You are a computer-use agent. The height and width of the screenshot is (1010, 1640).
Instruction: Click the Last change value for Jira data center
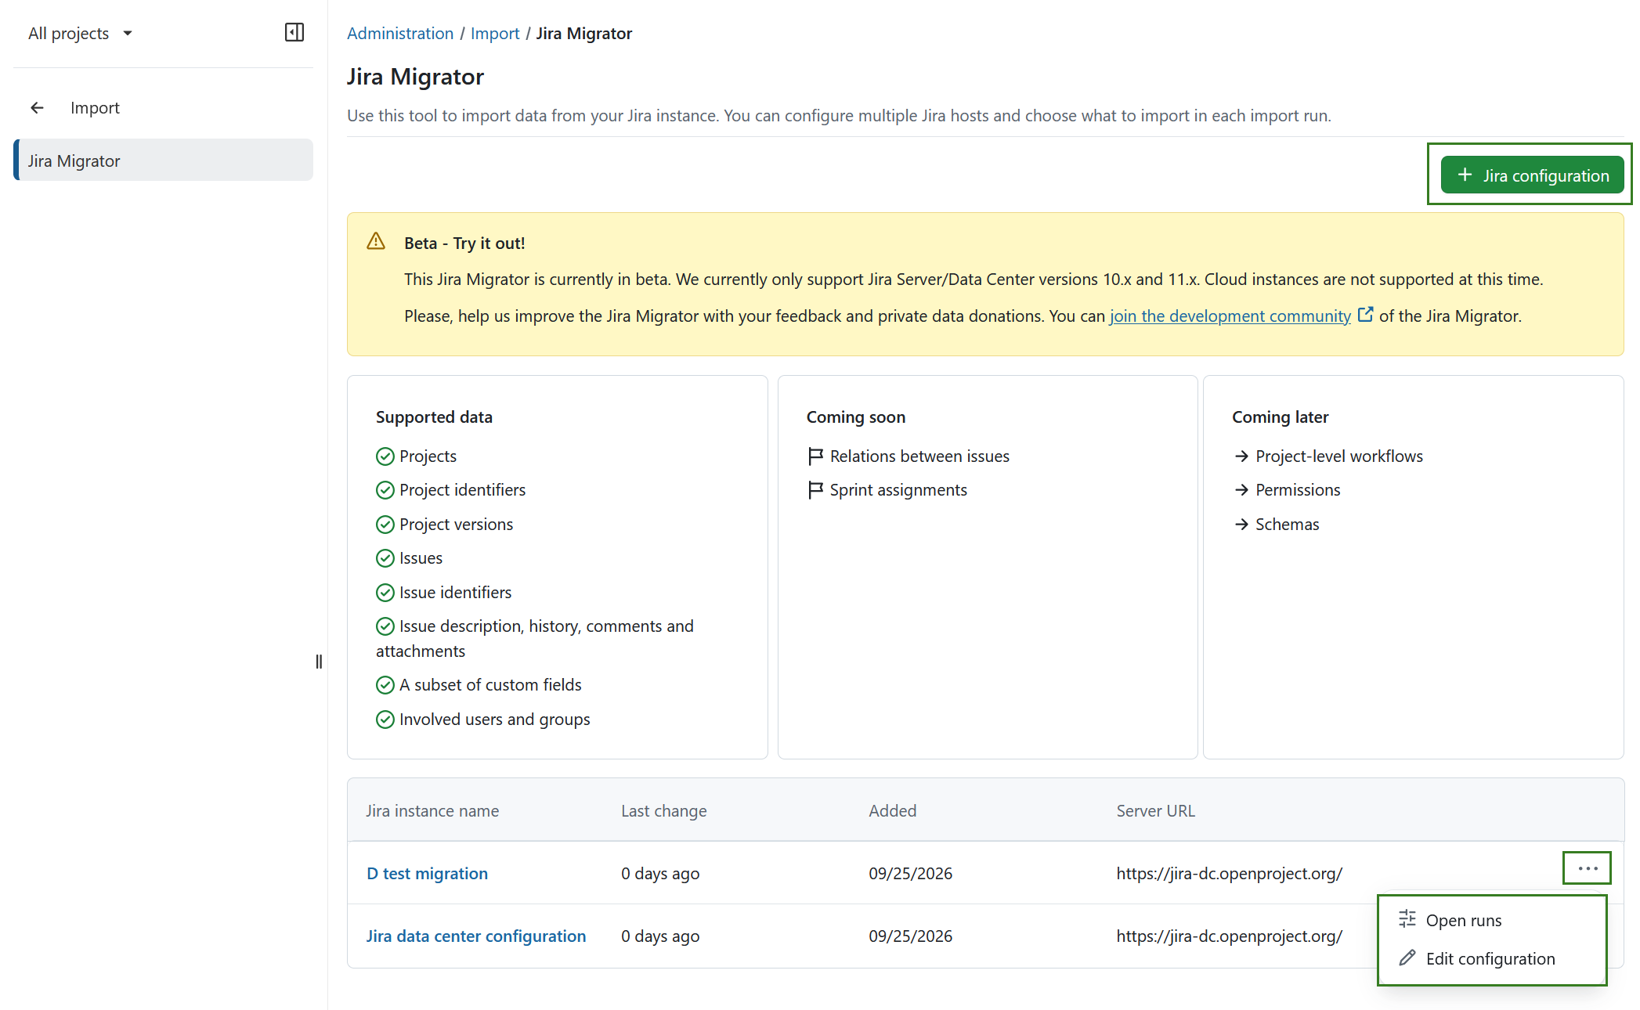click(660, 936)
